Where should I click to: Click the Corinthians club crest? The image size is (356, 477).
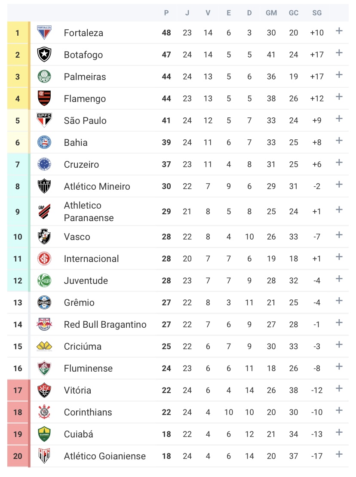pyautogui.click(x=44, y=412)
